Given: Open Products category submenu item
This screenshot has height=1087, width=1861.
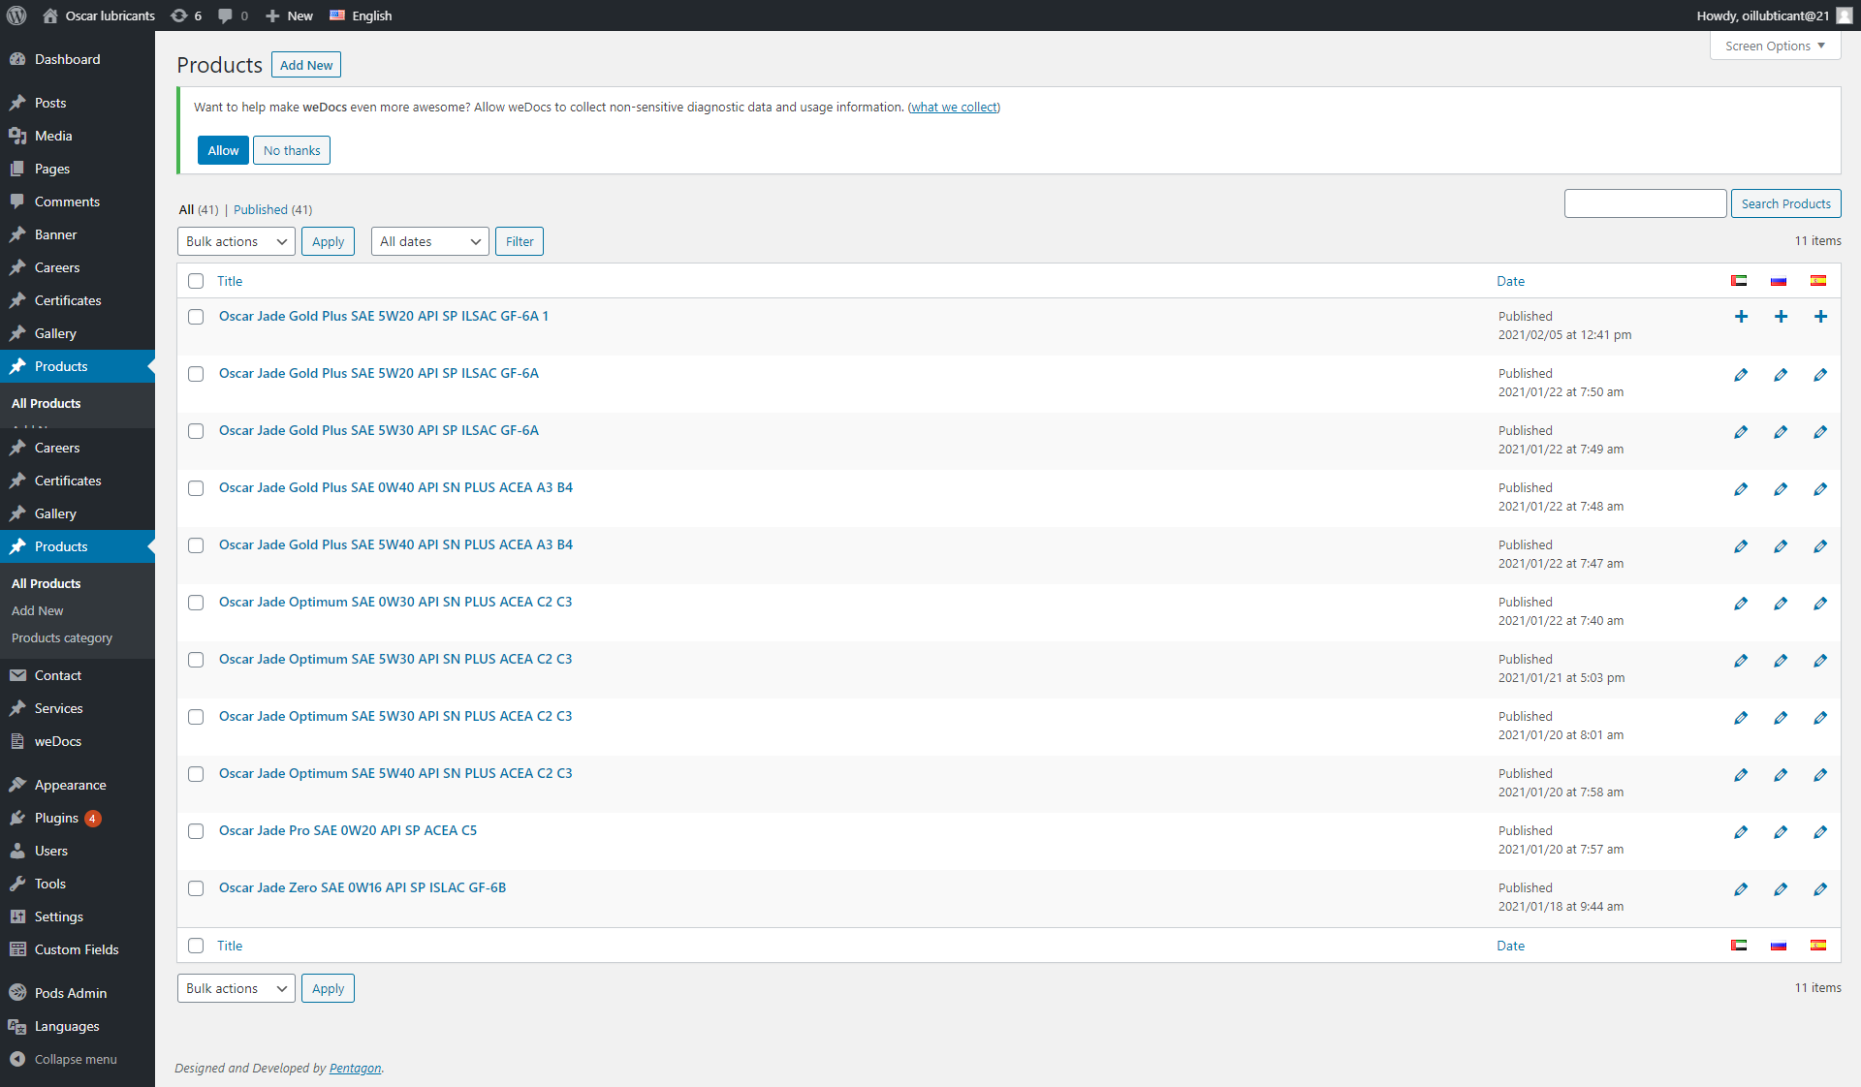Looking at the screenshot, I should [x=62, y=637].
